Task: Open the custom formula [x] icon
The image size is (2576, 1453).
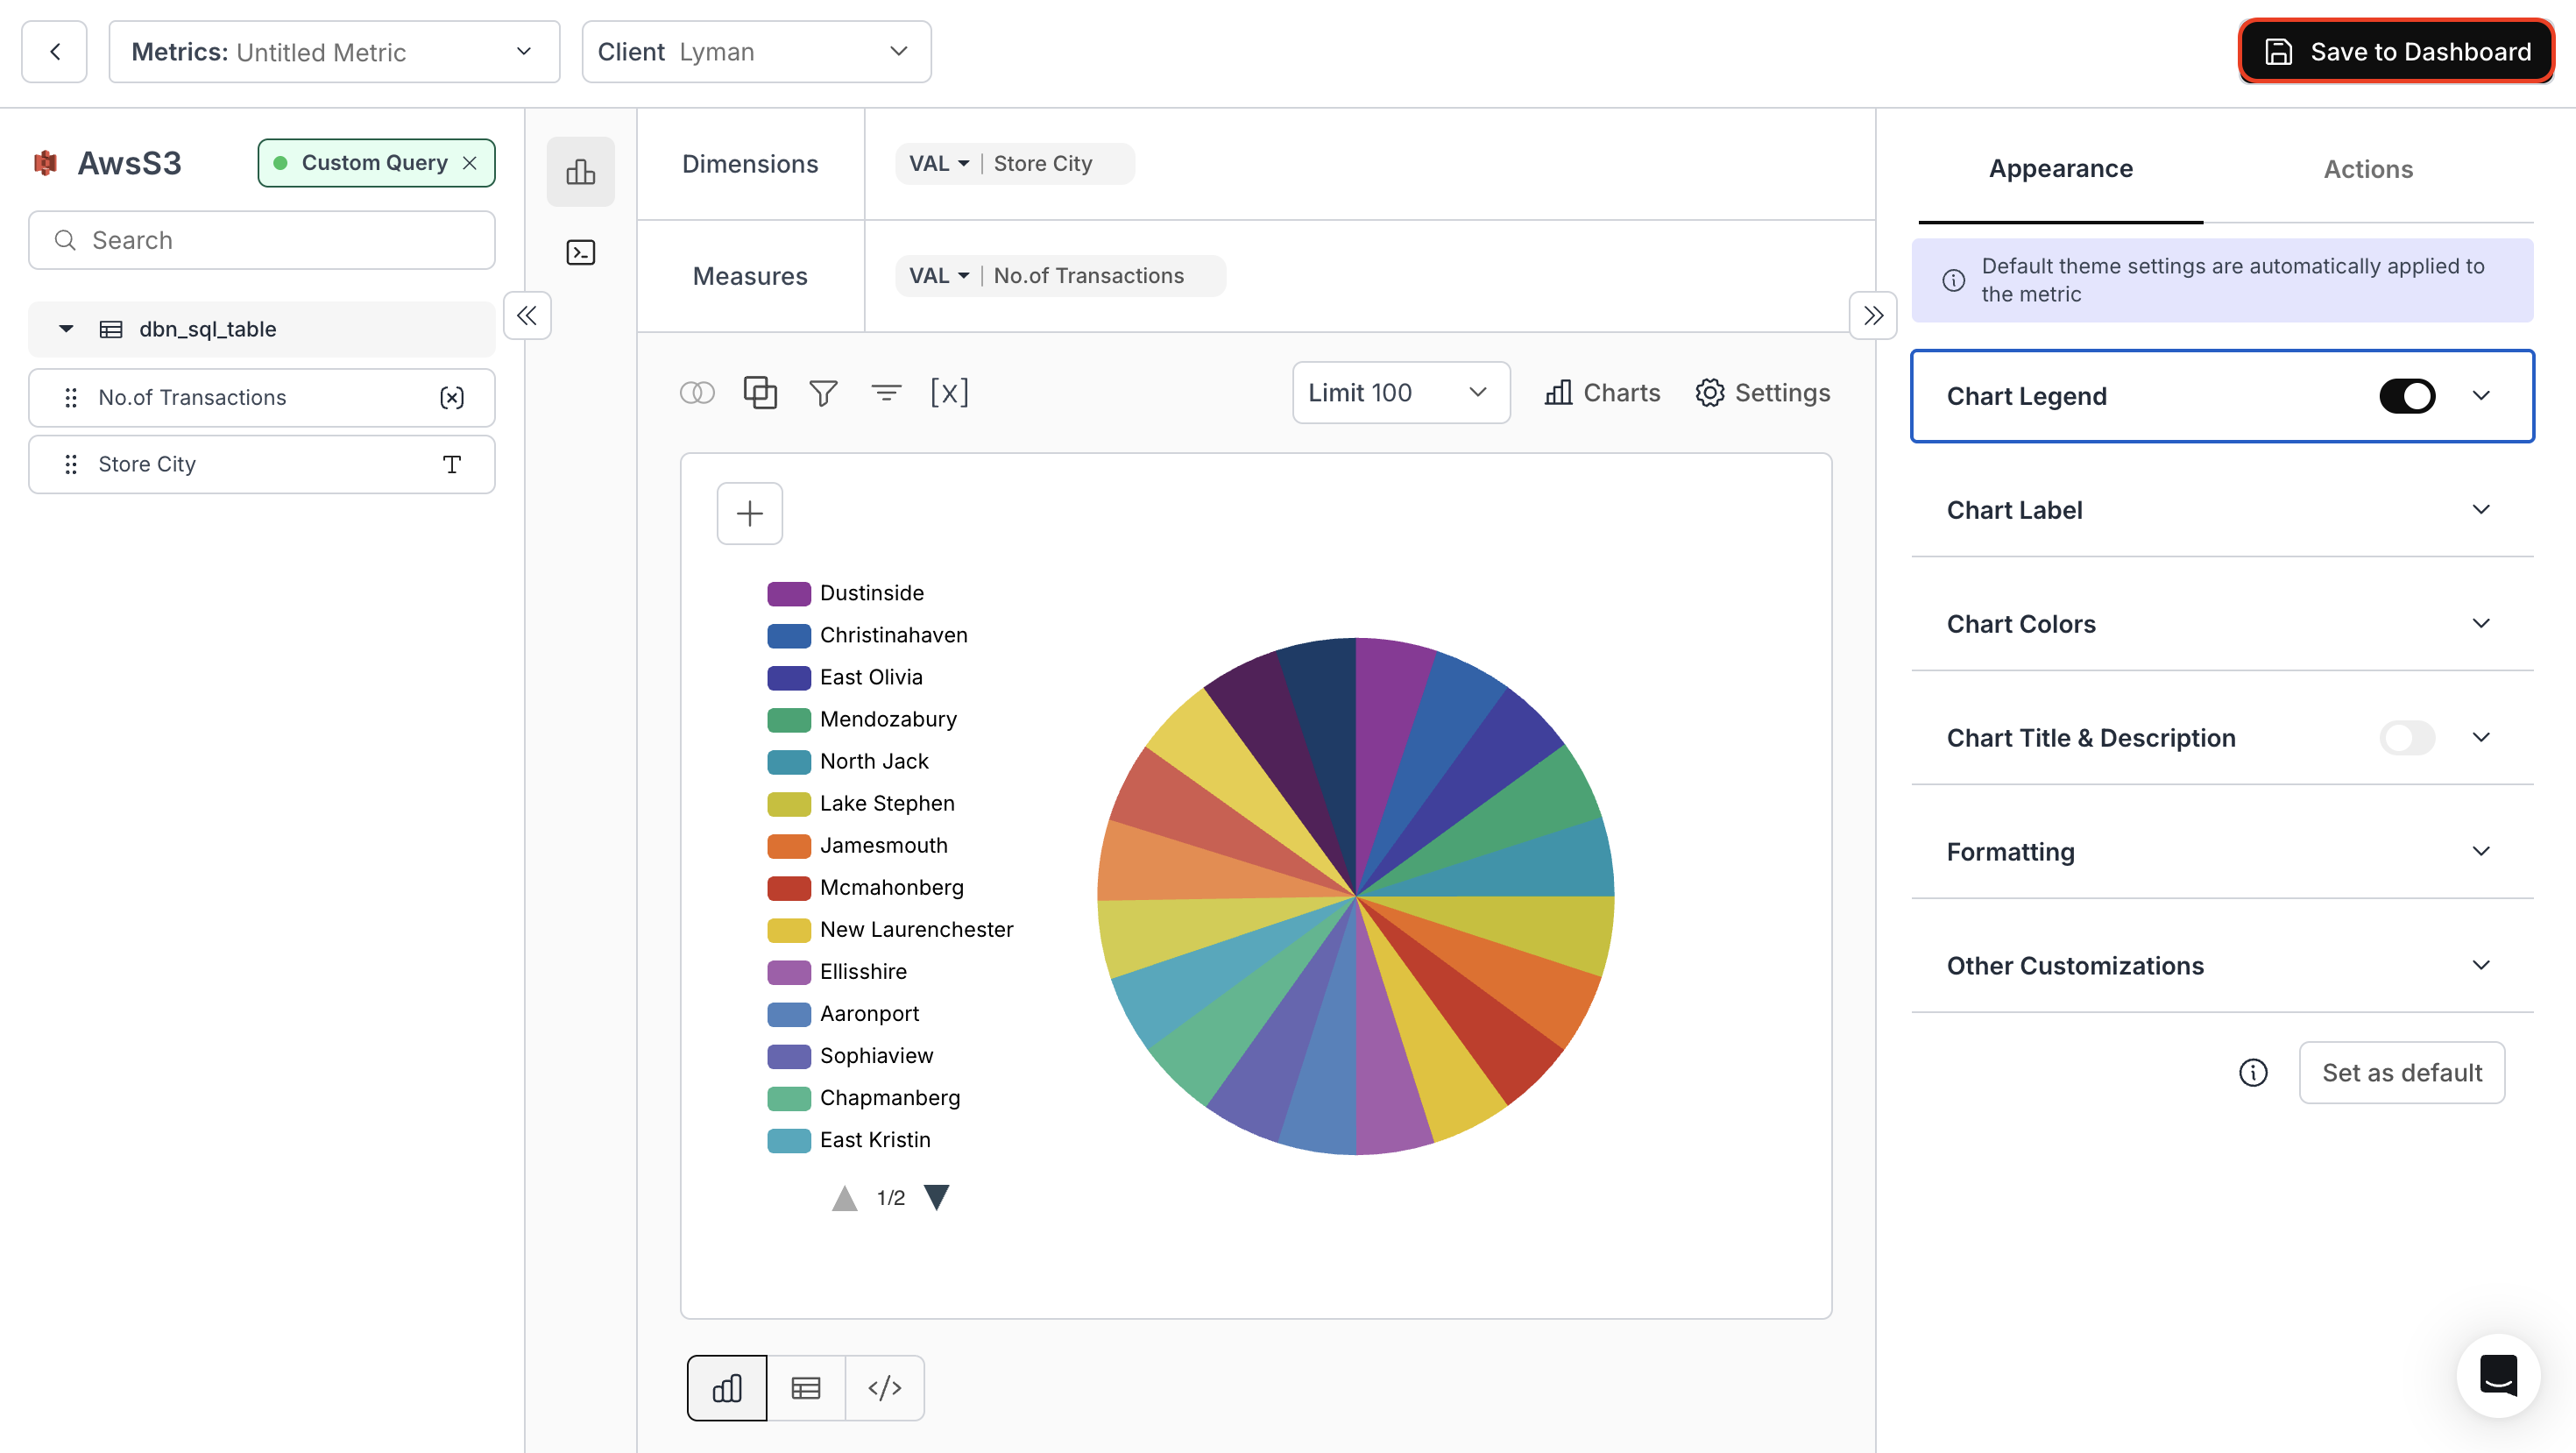Action: click(x=949, y=392)
